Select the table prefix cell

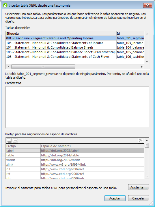pyautogui.click(x=23, y=155)
